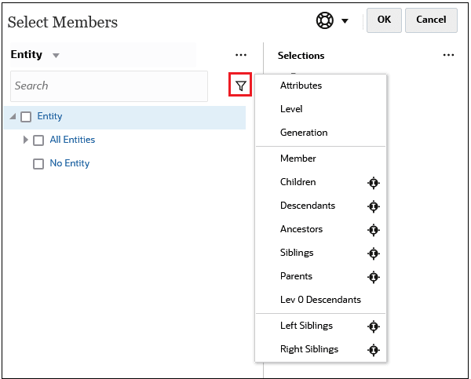Click the help lifebuoy icon

(325, 20)
